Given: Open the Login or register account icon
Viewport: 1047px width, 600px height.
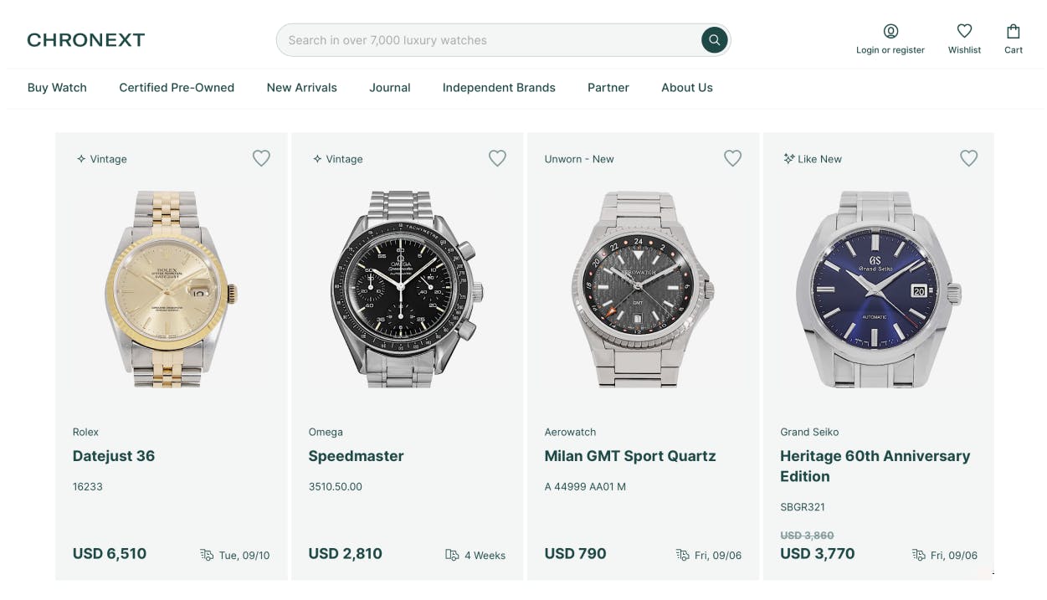Looking at the screenshot, I should [x=890, y=32].
